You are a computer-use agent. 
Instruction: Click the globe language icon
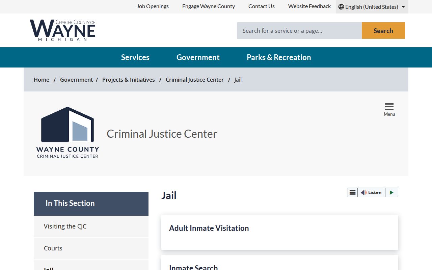341,7
